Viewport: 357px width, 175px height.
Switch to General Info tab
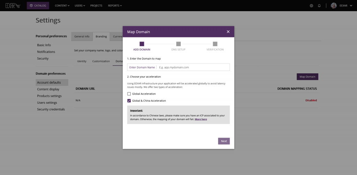click(x=82, y=37)
